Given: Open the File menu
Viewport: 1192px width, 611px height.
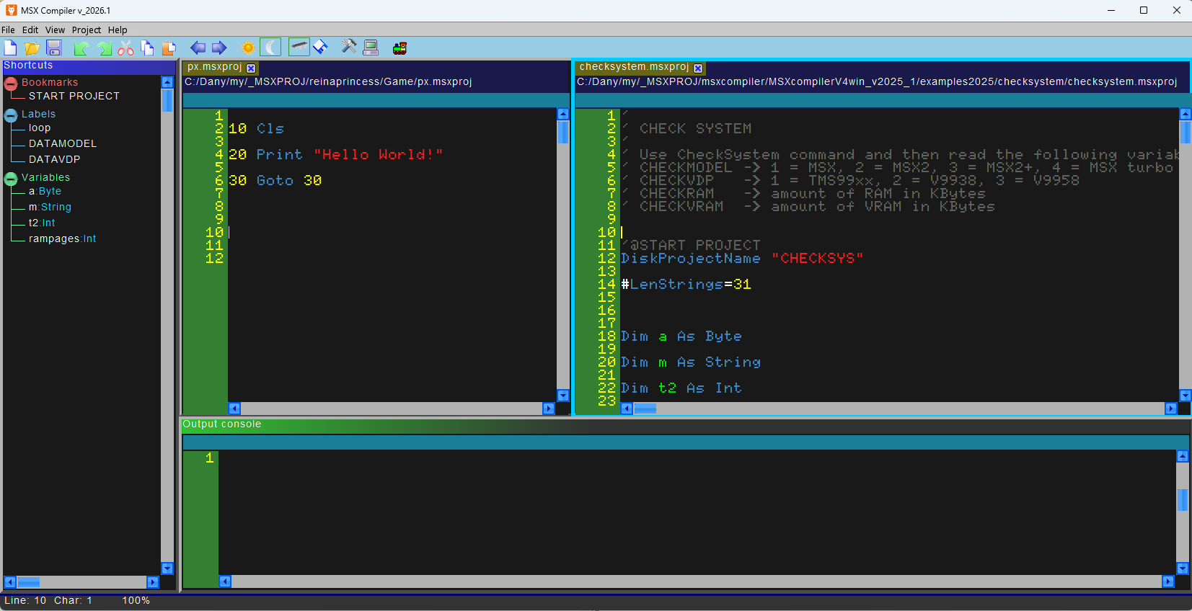Looking at the screenshot, I should (8, 30).
